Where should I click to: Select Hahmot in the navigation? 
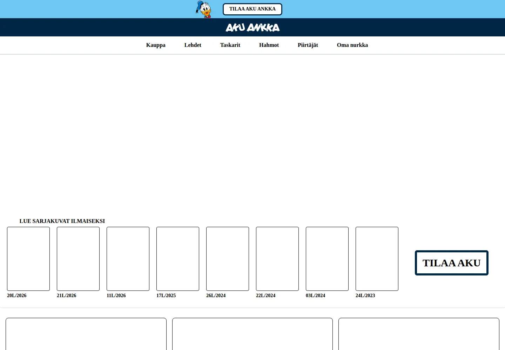(x=269, y=45)
